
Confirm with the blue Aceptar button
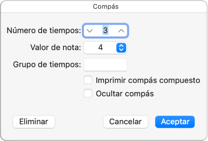(175, 122)
